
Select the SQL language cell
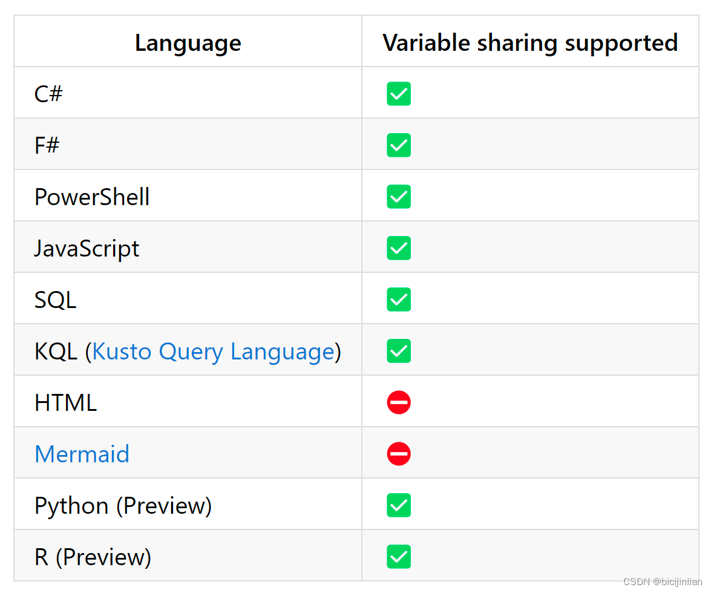click(188, 298)
